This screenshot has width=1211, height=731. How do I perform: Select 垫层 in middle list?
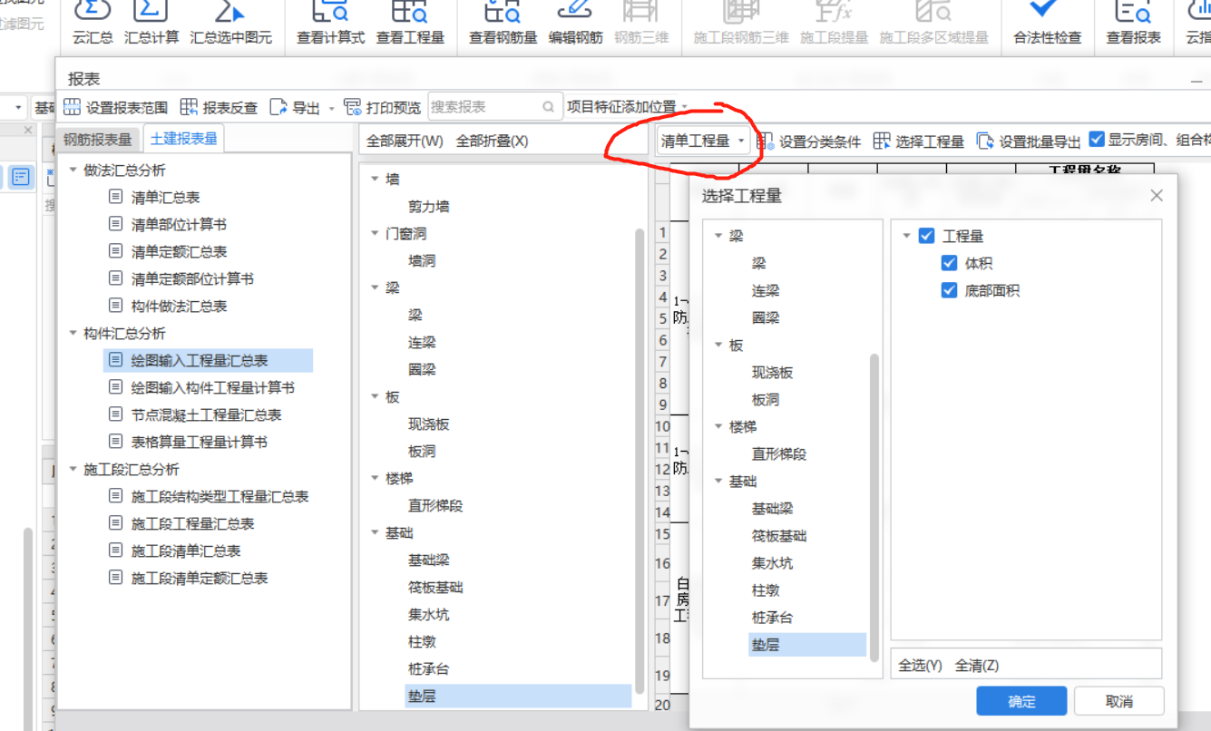pyautogui.click(x=518, y=696)
